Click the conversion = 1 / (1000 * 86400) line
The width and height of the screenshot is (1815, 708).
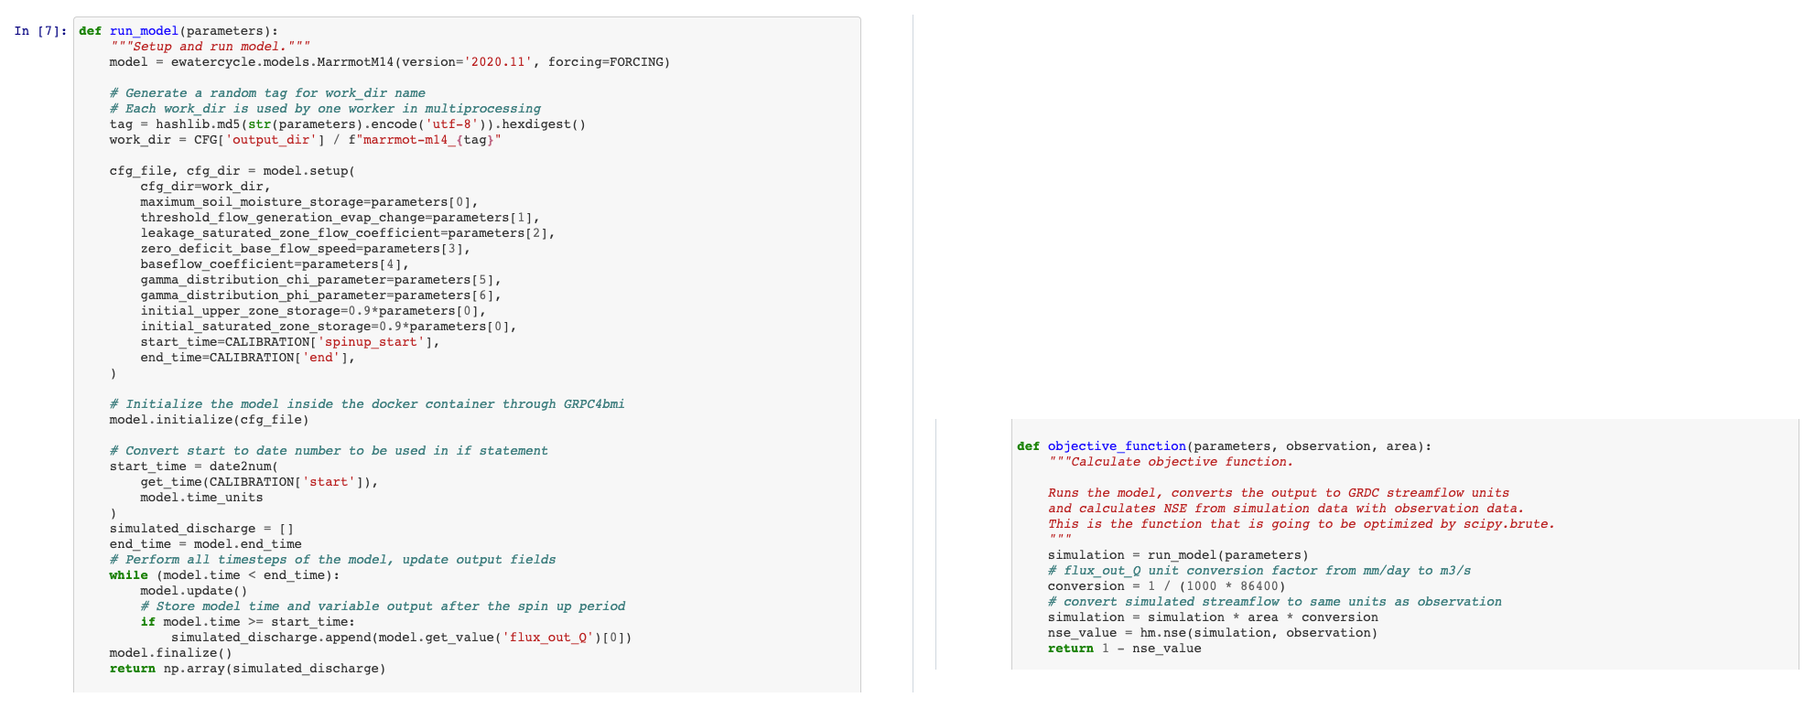coord(1166,586)
